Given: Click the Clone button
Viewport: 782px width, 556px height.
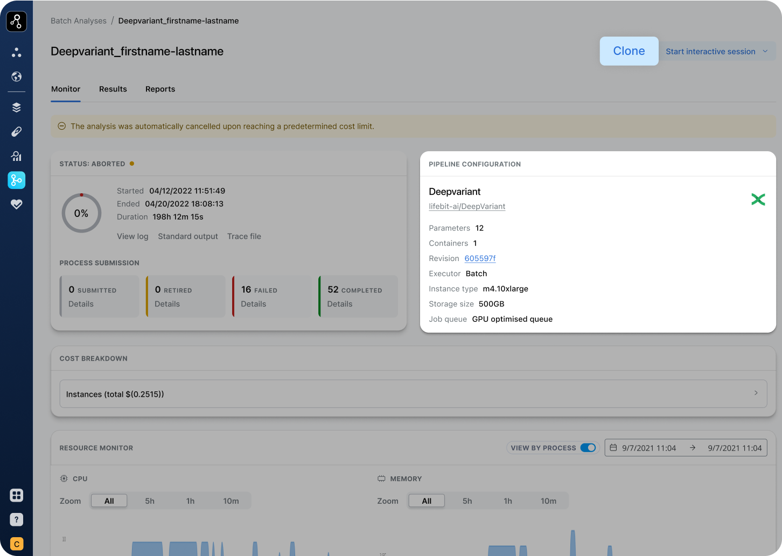Looking at the screenshot, I should point(629,51).
